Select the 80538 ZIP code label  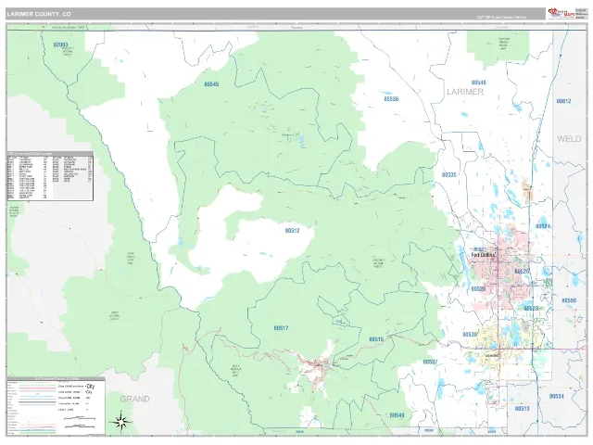tap(470, 335)
